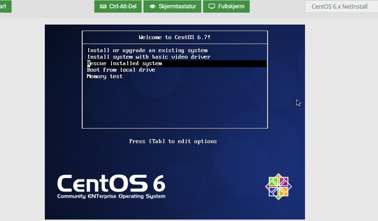Click the keyboard icon on Ctrl-Alt-Del

[103, 6]
